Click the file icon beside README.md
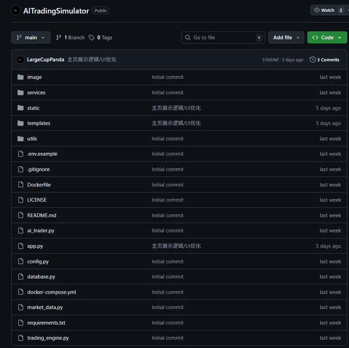 pos(20,215)
